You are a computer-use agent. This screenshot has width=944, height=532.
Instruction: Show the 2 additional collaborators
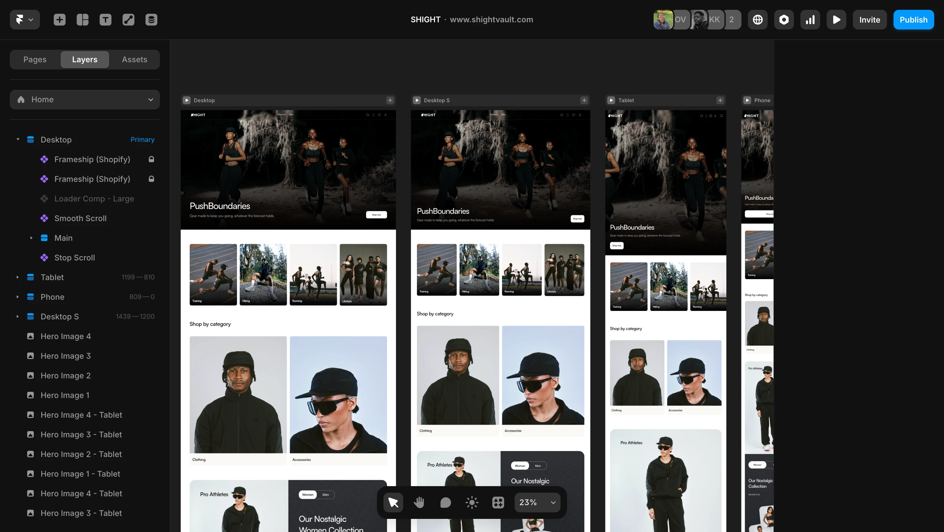tap(732, 20)
